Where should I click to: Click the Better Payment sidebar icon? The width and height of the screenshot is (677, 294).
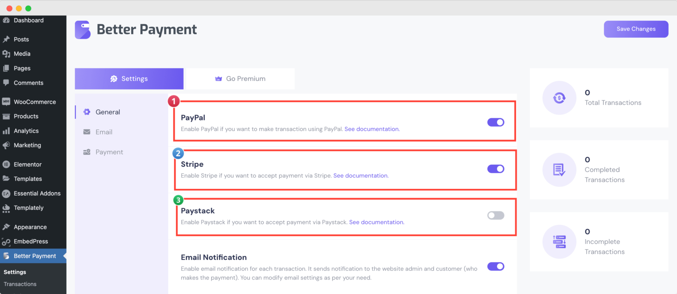[6, 256]
